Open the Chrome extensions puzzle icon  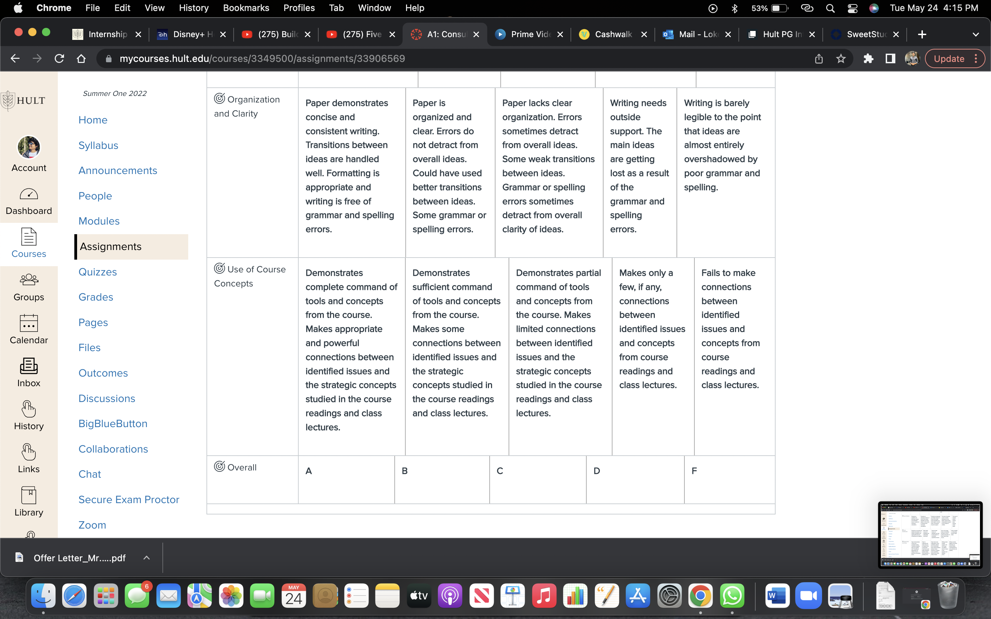tap(868, 58)
